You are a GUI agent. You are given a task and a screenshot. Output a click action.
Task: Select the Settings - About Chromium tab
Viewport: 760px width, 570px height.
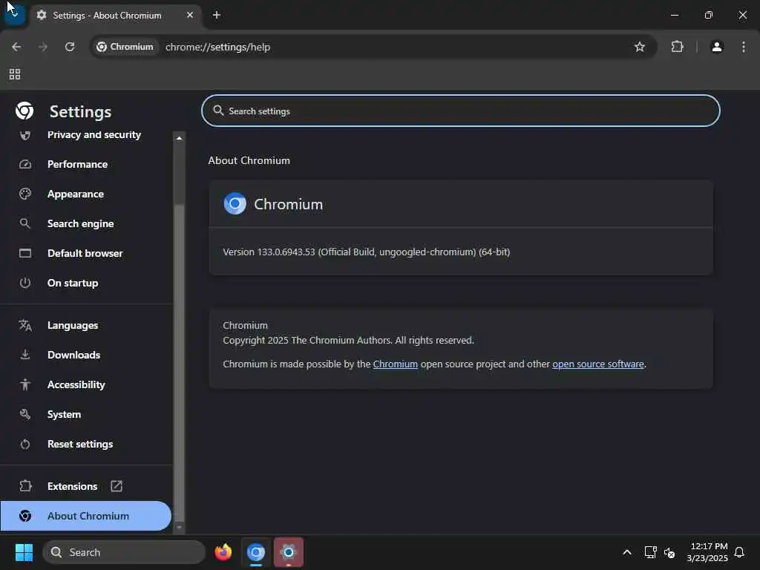pyautogui.click(x=116, y=16)
